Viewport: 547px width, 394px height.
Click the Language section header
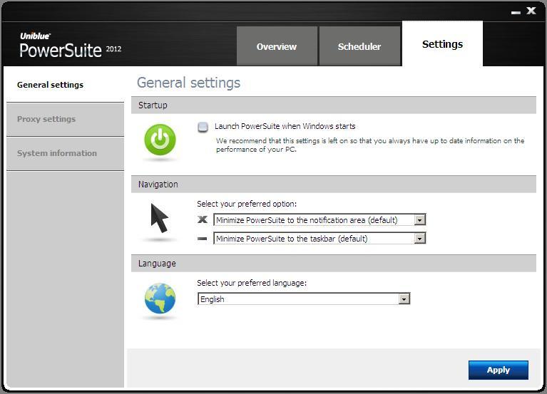[334, 264]
